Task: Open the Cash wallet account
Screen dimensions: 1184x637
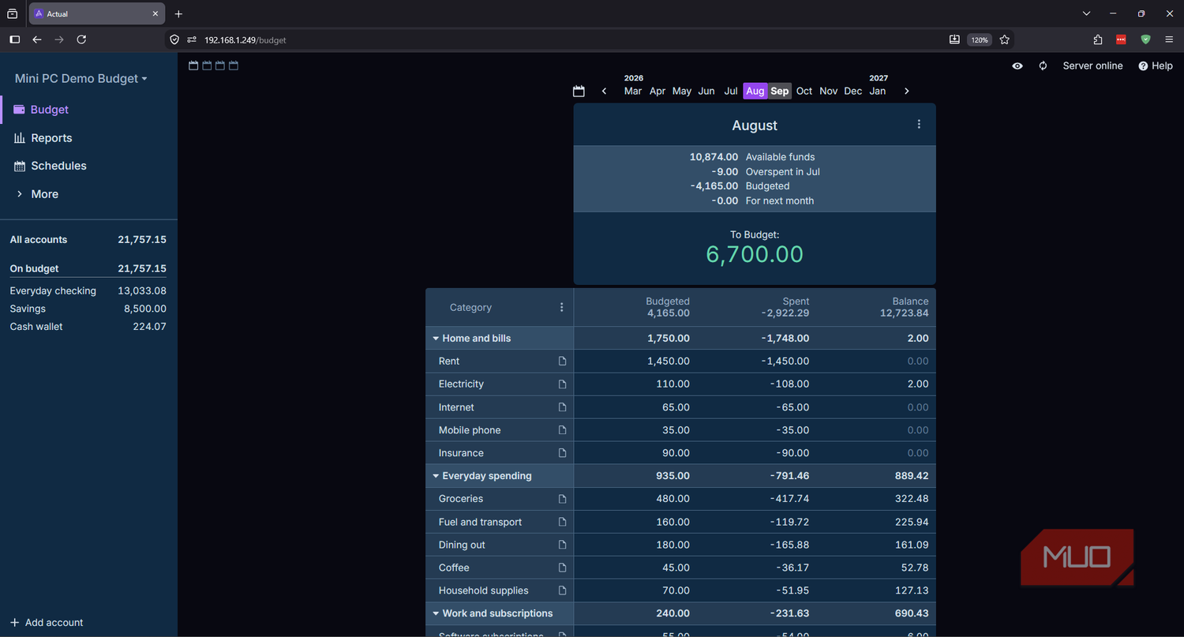Action: click(x=88, y=327)
